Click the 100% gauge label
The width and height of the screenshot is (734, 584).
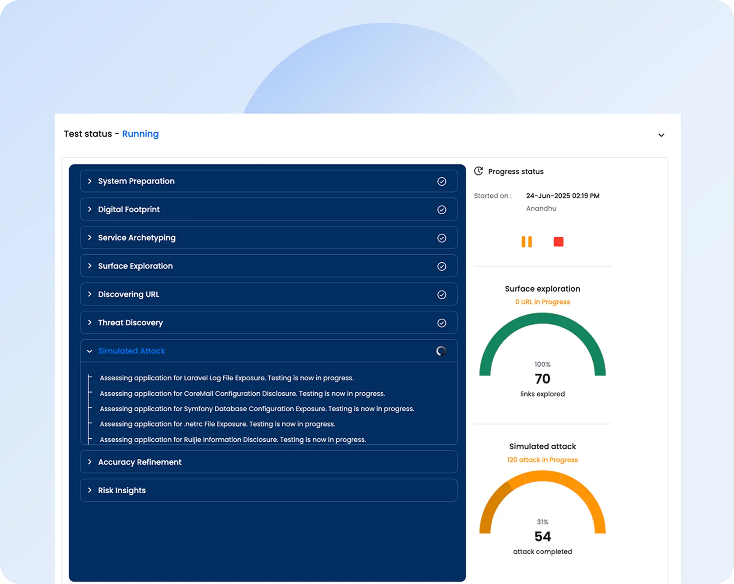pos(542,364)
